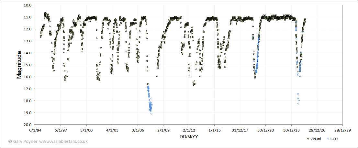Click the 31/12/17 date label
The height and width of the screenshot is (148, 358).
click(x=240, y=131)
